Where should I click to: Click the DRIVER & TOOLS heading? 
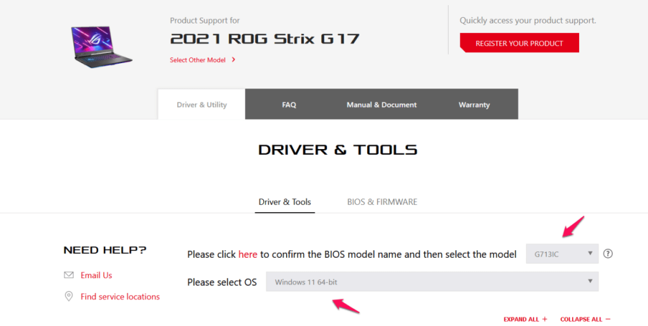click(x=338, y=149)
